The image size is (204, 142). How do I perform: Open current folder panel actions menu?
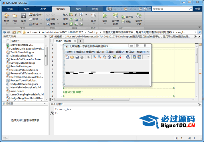point(45,37)
